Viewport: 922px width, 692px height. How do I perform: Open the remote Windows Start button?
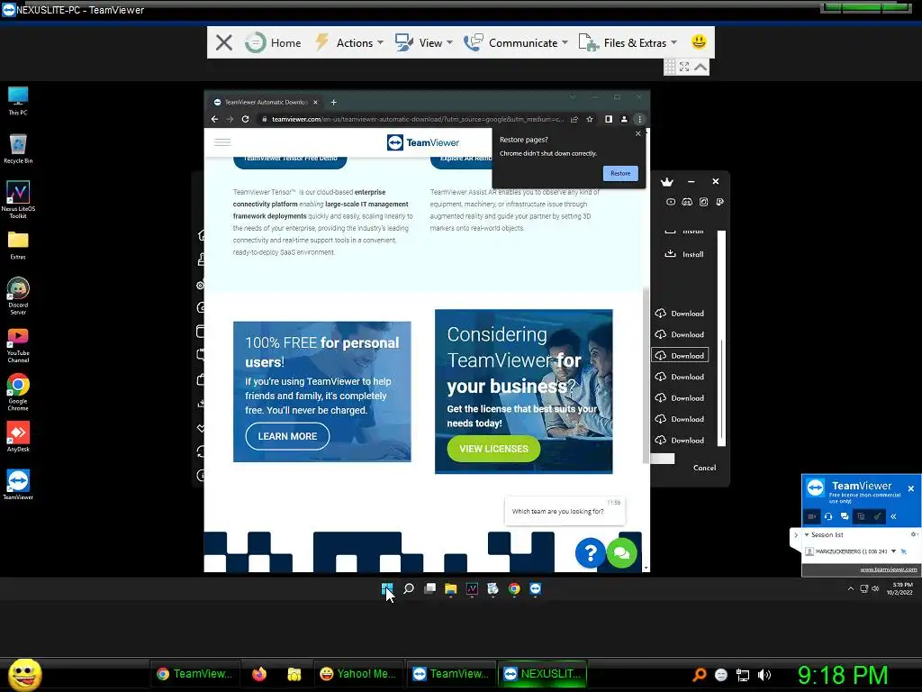[x=387, y=588]
